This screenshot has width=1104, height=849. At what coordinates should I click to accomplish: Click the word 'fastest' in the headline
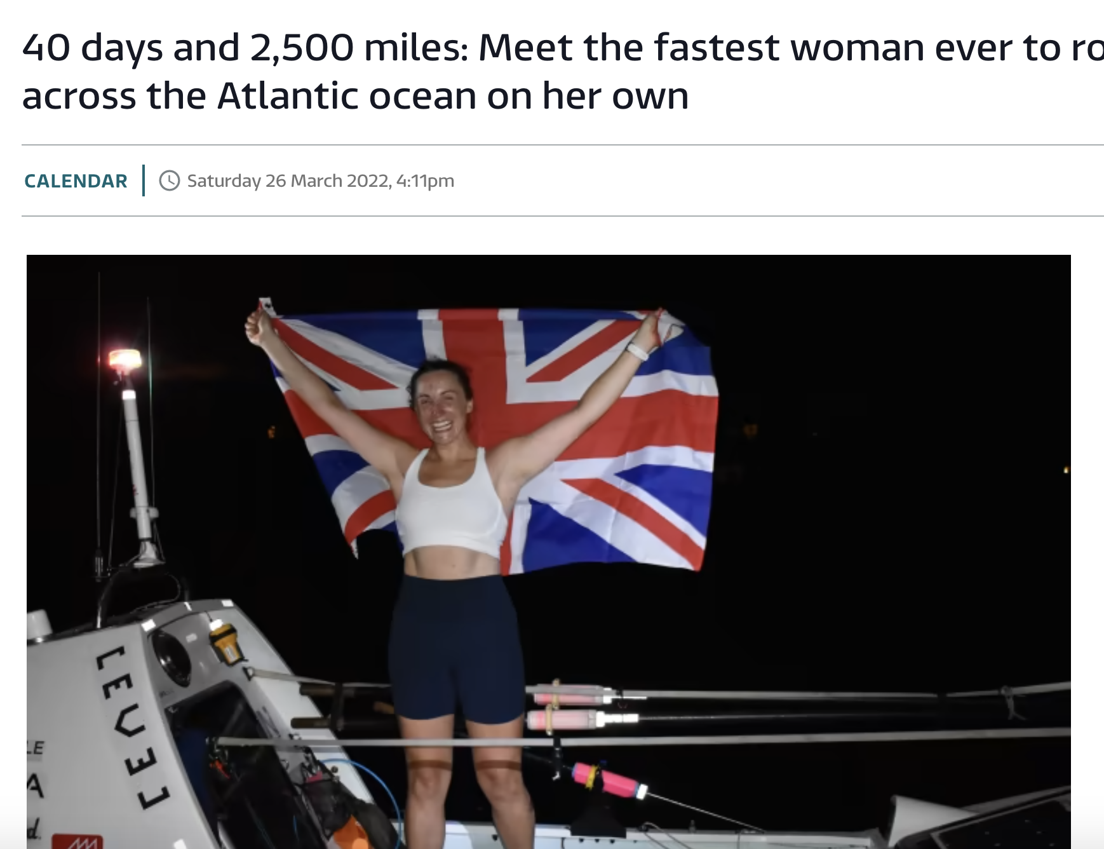(717, 48)
